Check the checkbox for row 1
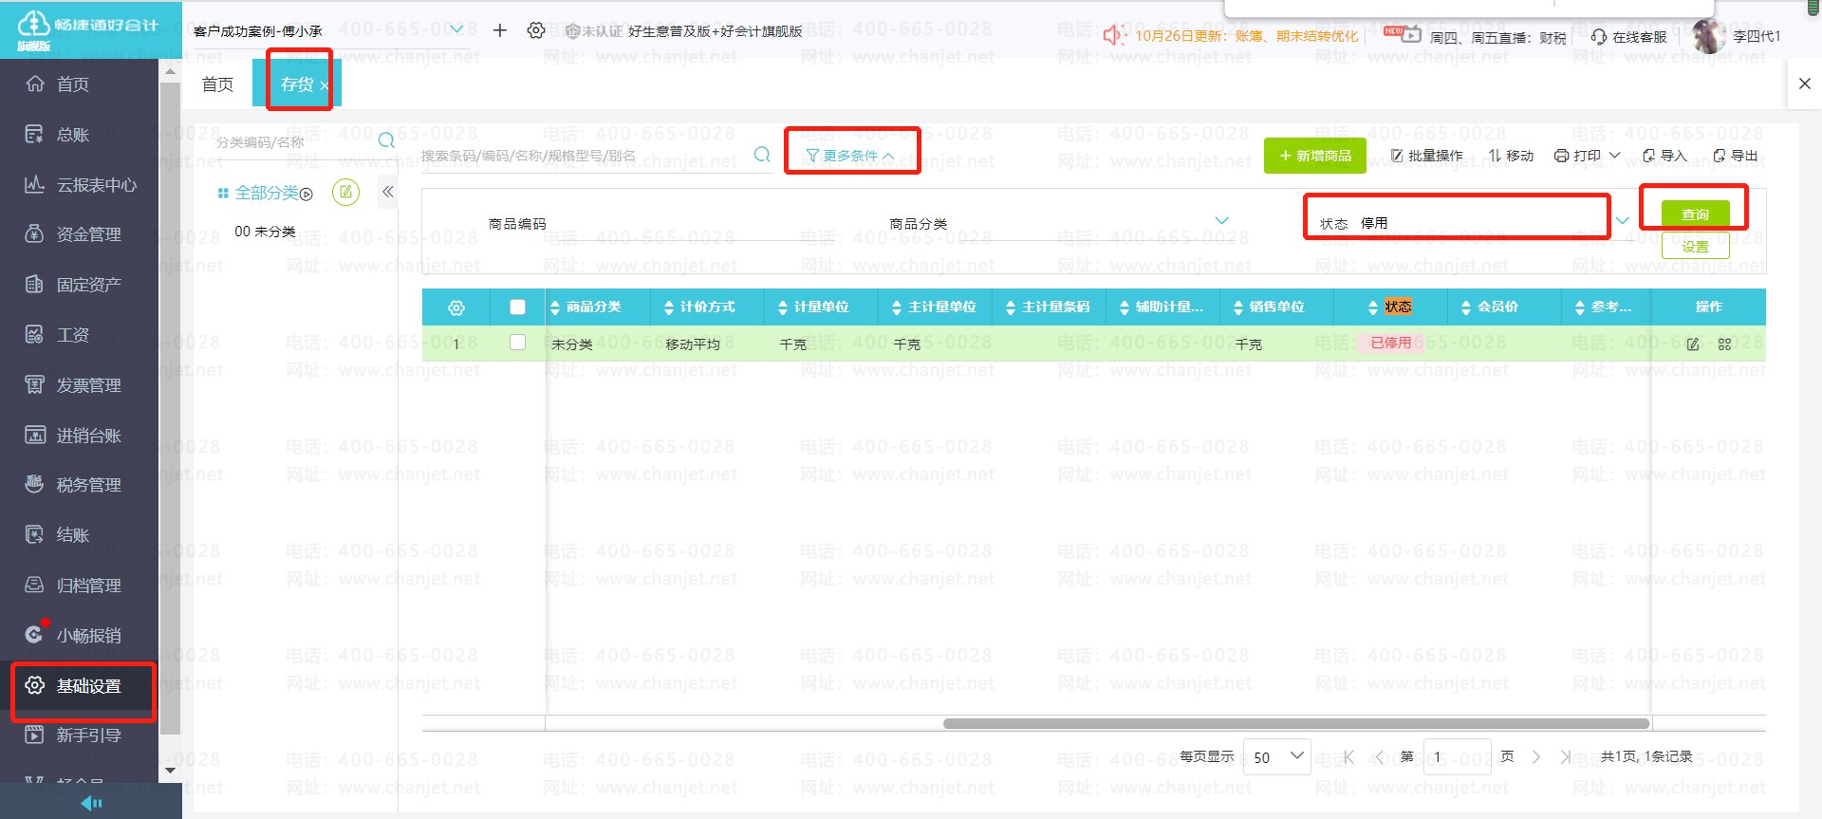The width and height of the screenshot is (1822, 819). pos(517,343)
